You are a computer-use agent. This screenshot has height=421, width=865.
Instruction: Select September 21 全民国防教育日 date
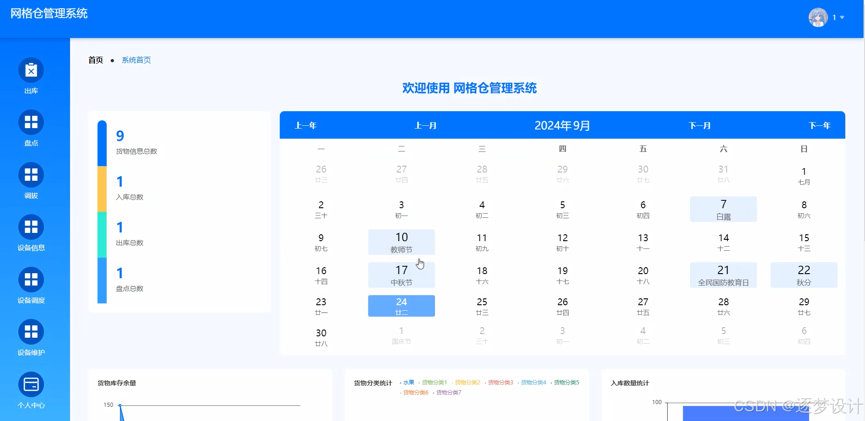click(x=724, y=275)
